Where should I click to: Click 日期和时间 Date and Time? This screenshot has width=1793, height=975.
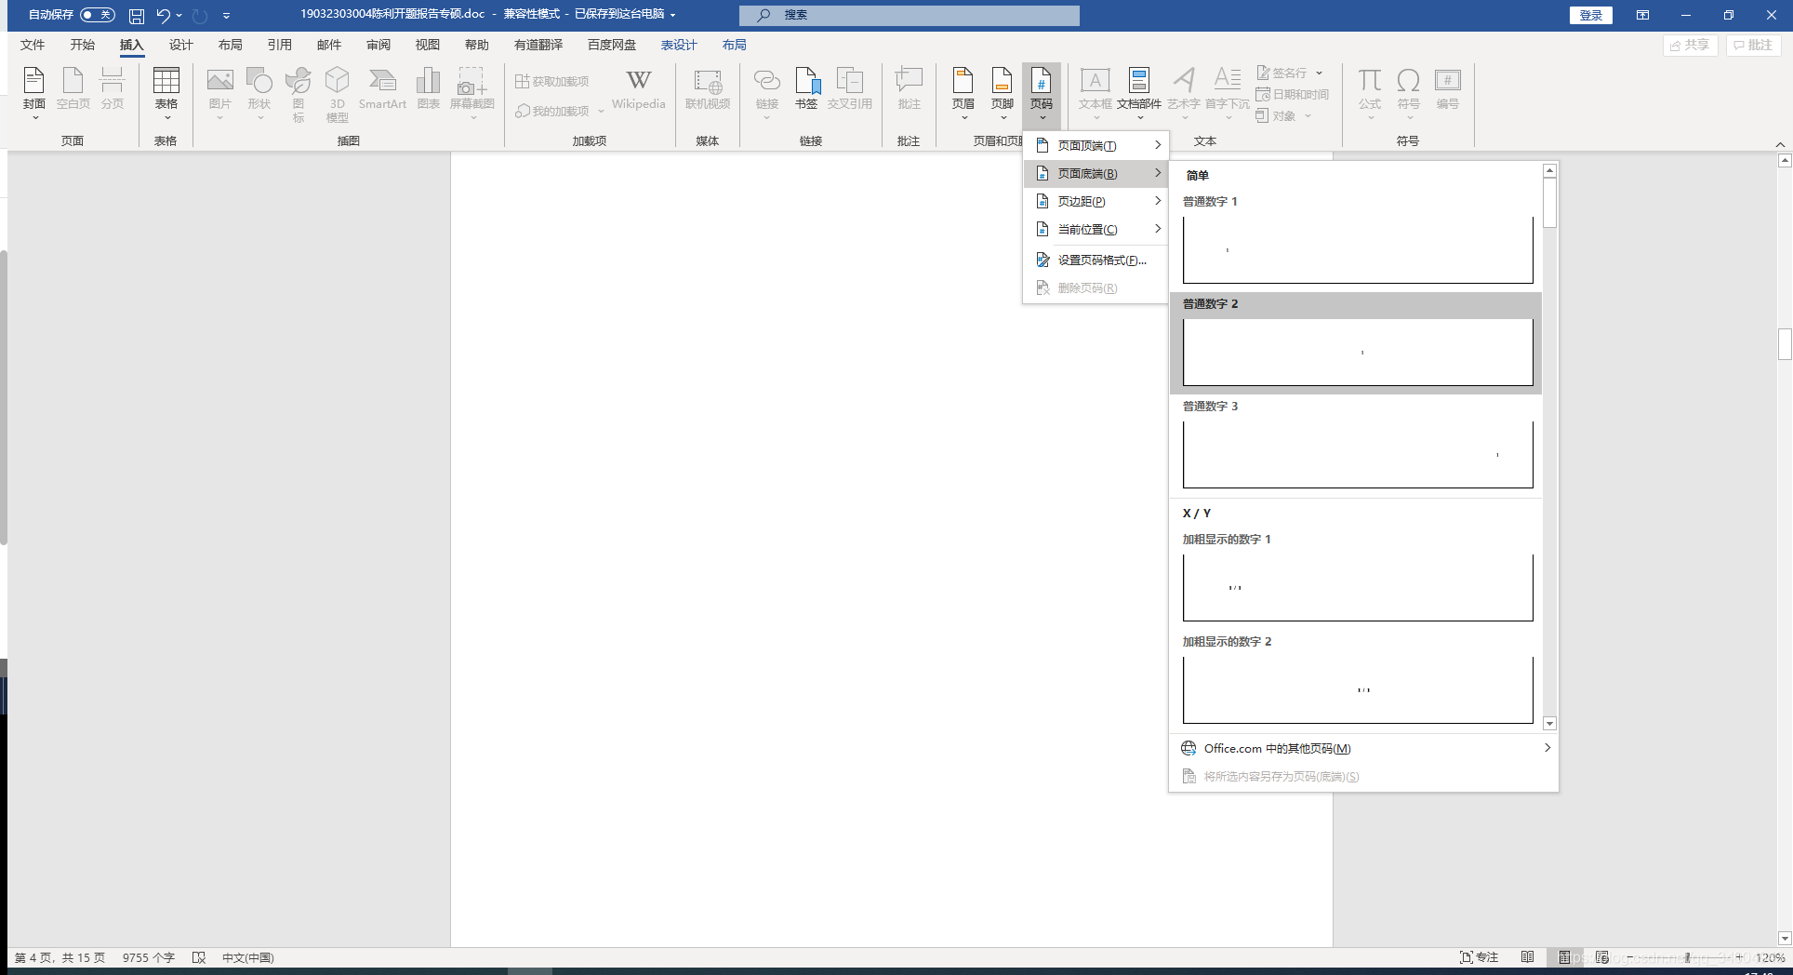click(x=1292, y=94)
